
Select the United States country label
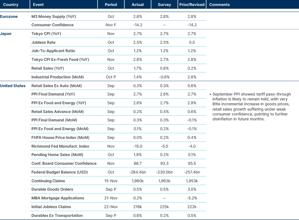[x=13, y=85]
